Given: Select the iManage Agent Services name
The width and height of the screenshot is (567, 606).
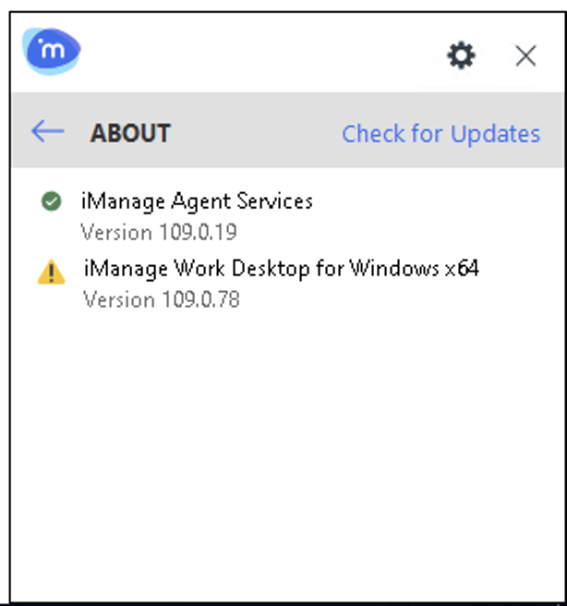Looking at the screenshot, I should [197, 201].
